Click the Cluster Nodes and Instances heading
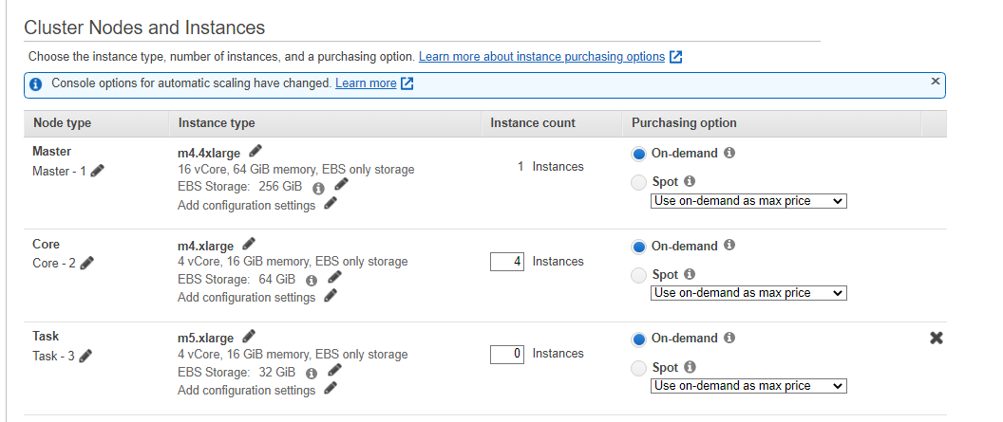This screenshot has height=422, width=1003. [144, 28]
